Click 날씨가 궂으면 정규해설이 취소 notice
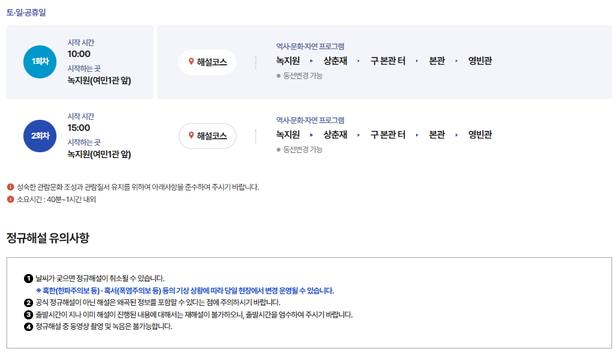The image size is (616, 355). point(100,279)
